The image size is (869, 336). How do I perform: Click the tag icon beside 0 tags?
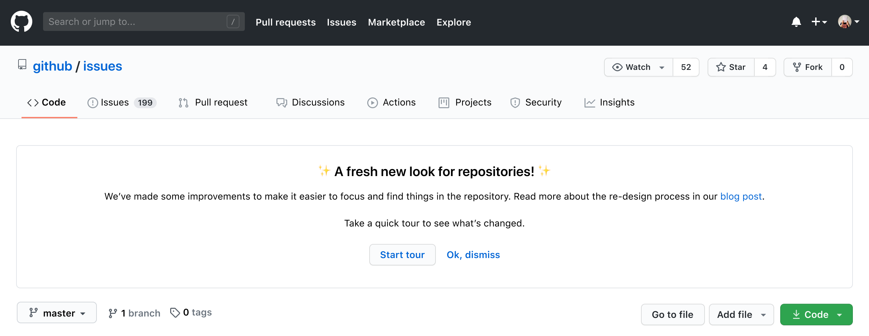point(175,313)
